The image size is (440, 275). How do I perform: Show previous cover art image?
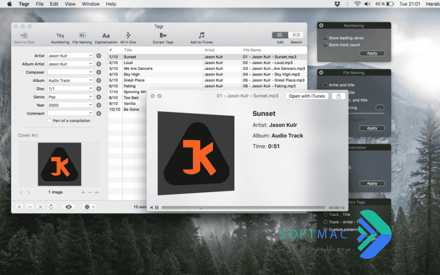point(21,192)
